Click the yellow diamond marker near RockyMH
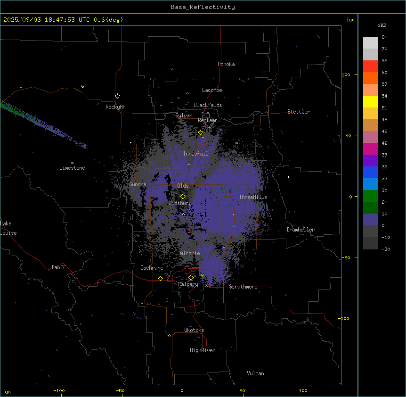 click(117, 96)
